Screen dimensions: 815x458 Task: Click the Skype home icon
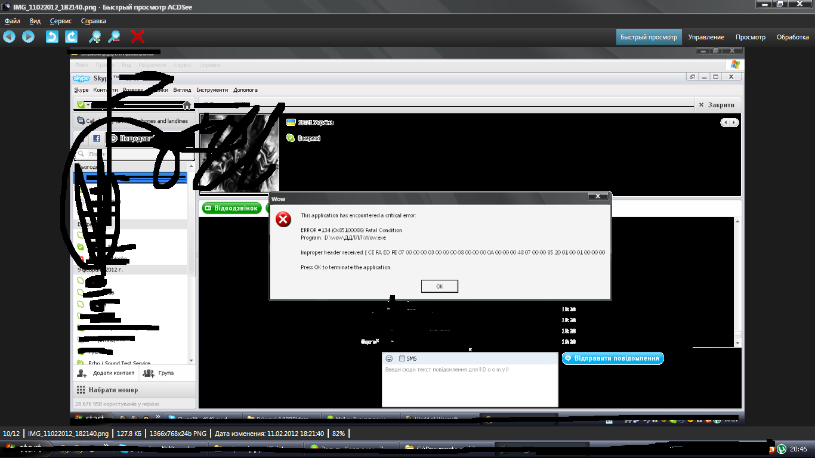(187, 105)
